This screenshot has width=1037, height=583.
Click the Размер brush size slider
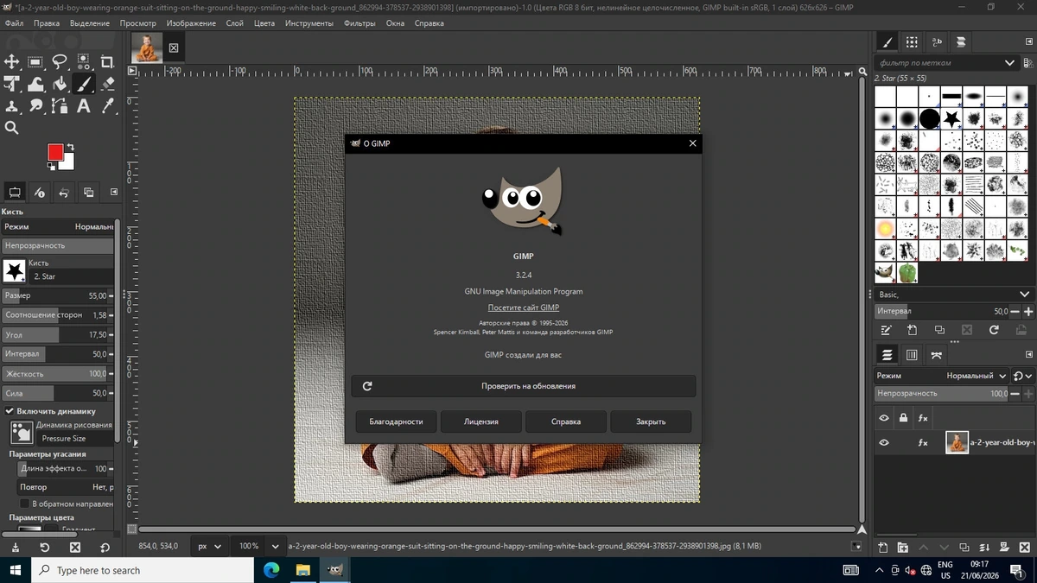(57, 295)
